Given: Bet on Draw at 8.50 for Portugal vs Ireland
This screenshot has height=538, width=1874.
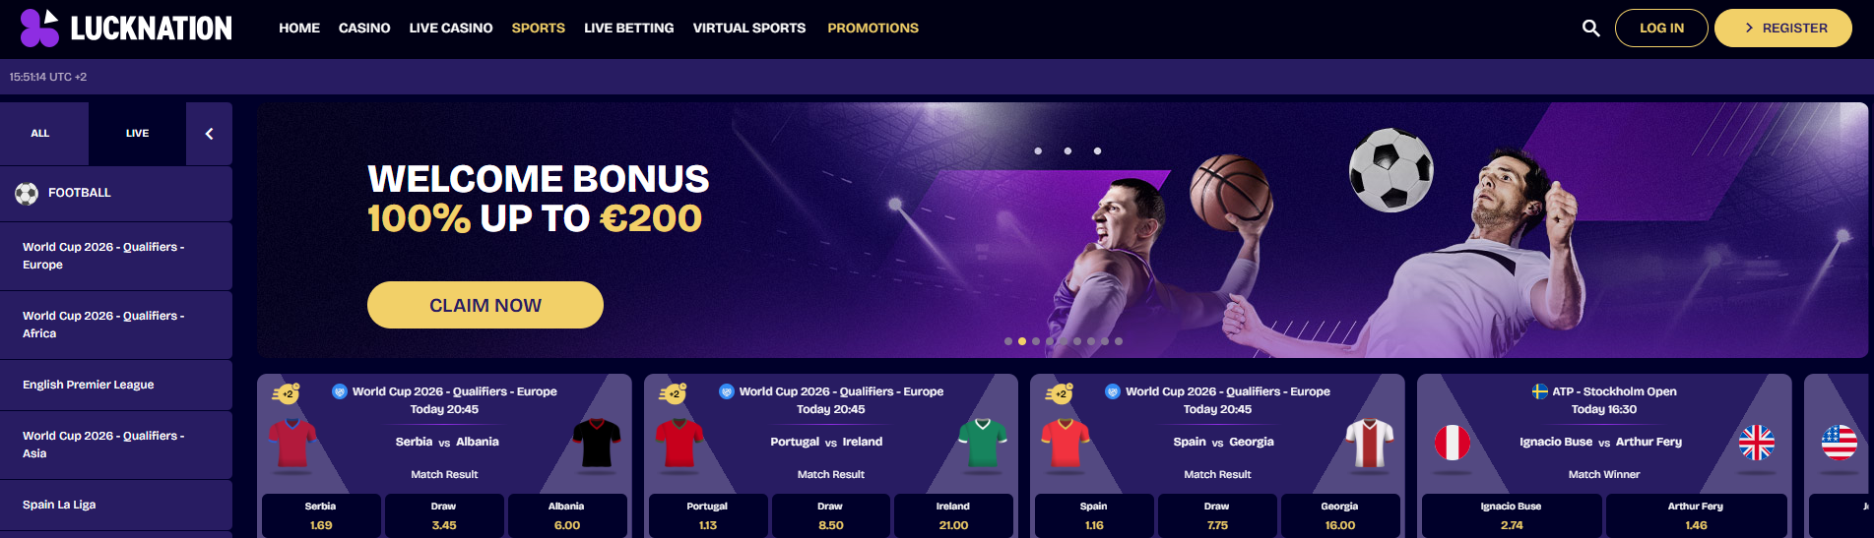Looking at the screenshot, I should (x=830, y=515).
